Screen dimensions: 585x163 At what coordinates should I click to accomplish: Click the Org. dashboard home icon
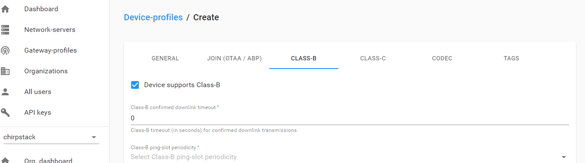[x=5, y=160]
